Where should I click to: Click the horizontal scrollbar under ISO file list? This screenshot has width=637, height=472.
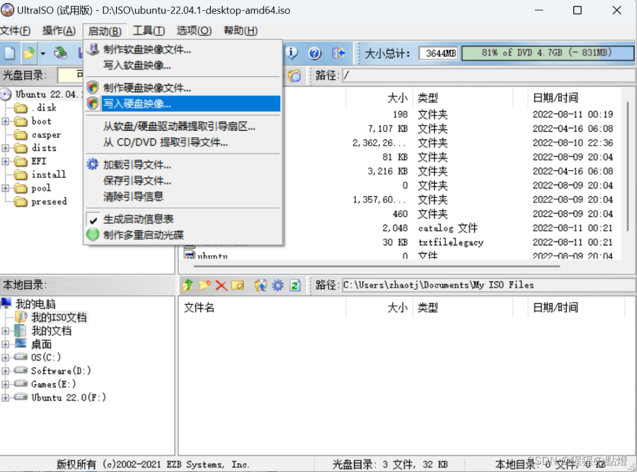[x=376, y=266]
